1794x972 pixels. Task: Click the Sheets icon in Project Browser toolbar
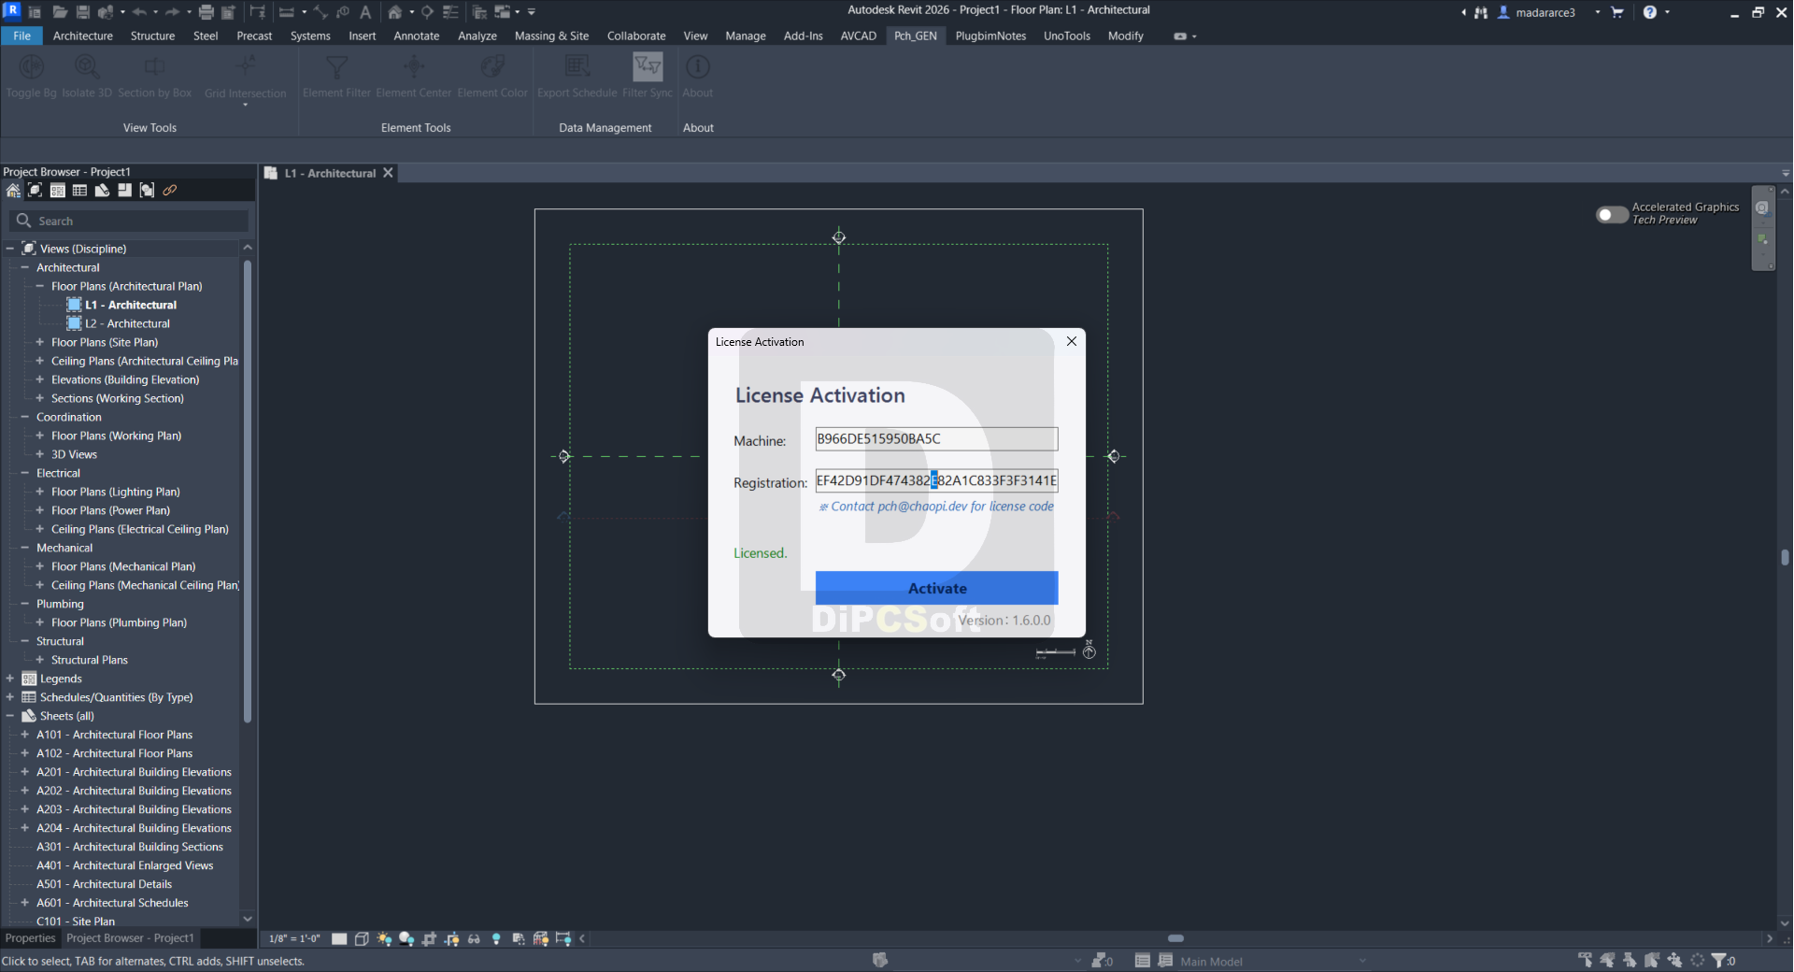[102, 191]
